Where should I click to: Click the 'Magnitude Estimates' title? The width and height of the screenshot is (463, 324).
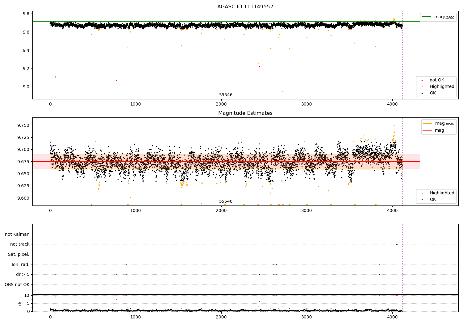click(245, 113)
